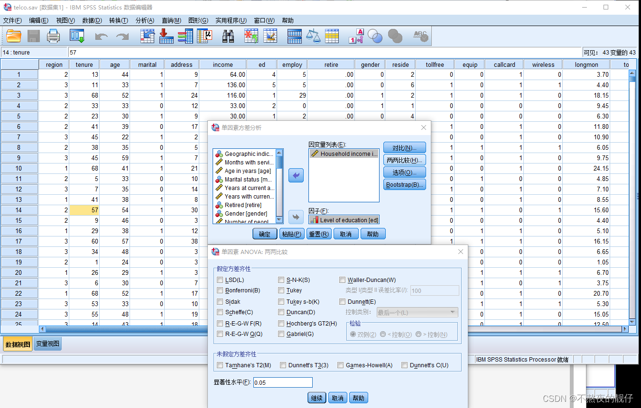Open the 控制类别 dropdown
This screenshot has height=408, width=641.
pyautogui.click(x=417, y=312)
